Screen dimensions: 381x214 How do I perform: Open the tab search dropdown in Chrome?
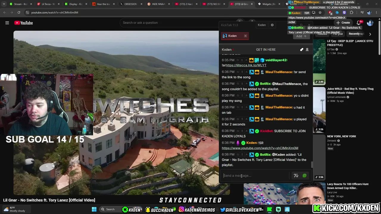pyautogui.click(x=4, y=4)
